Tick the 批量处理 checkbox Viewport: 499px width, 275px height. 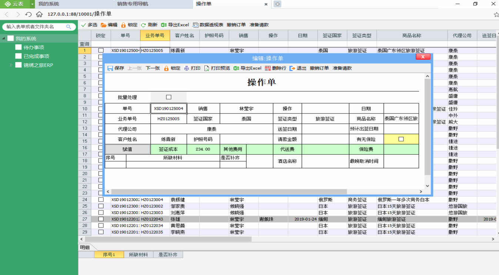click(x=169, y=97)
